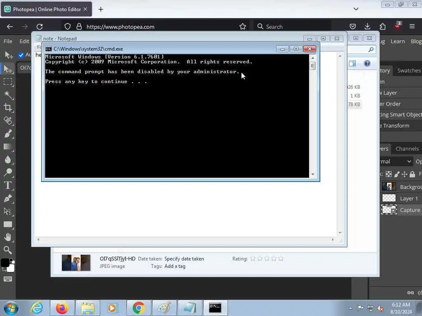422x316 pixels.
Task: Reload the Photopea page
Action: coord(40,27)
